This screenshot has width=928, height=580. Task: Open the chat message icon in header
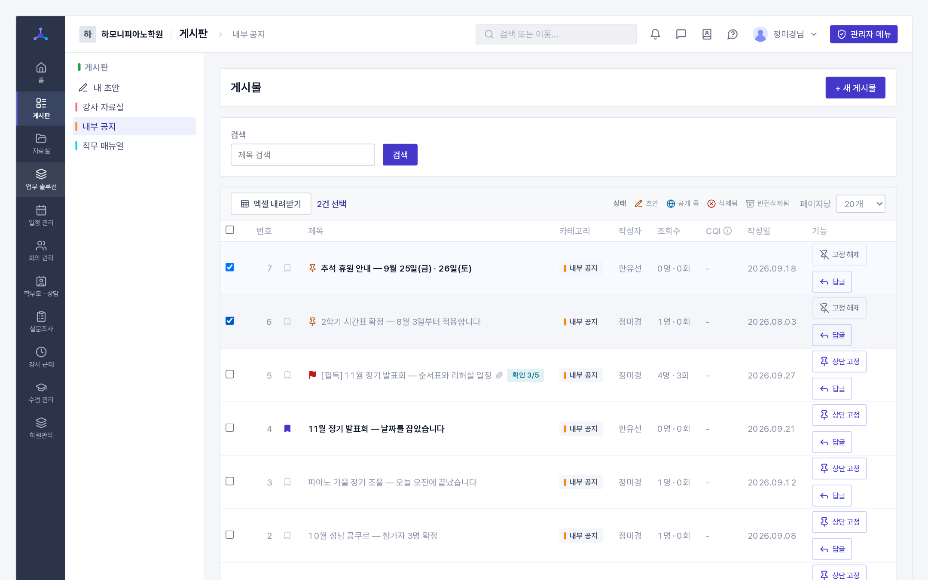click(681, 34)
